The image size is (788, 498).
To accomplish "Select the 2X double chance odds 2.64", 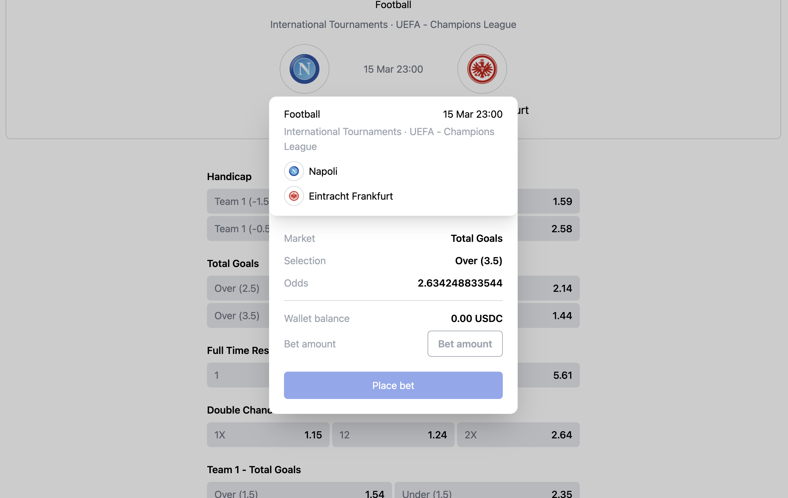I will tap(518, 435).
